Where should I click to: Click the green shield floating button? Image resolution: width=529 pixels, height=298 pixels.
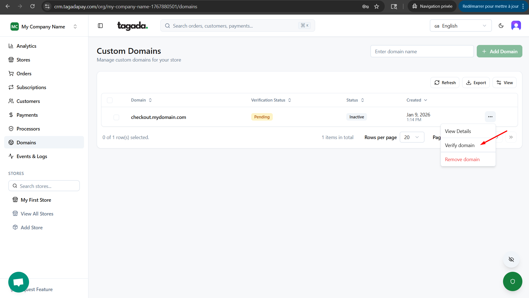click(x=512, y=281)
